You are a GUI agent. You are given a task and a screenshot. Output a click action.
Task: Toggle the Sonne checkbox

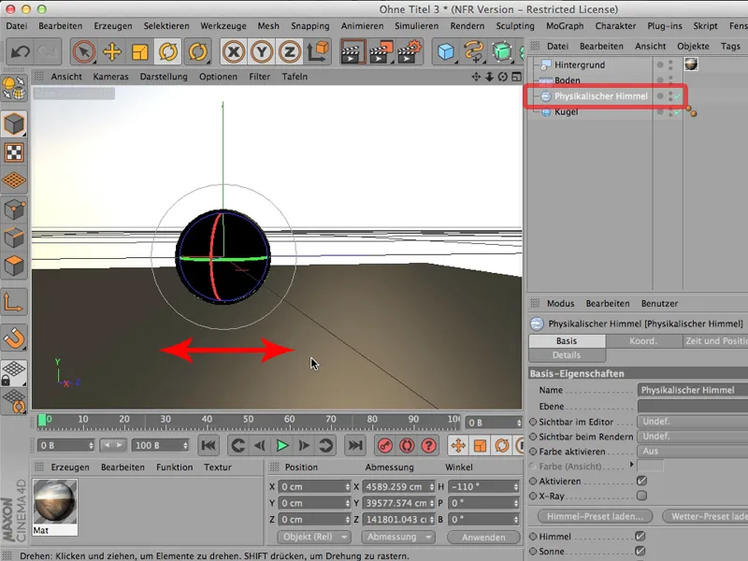[640, 551]
